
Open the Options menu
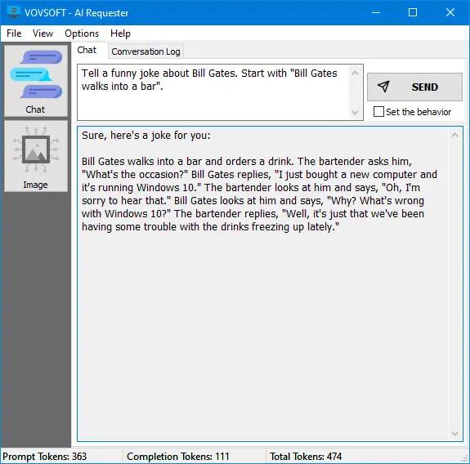click(x=82, y=33)
